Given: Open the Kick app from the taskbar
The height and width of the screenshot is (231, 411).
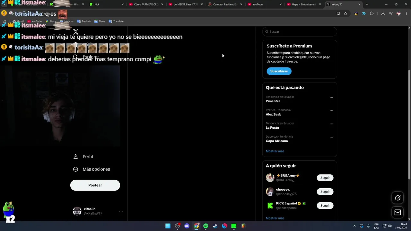Looking at the screenshot, I should pos(234,226).
